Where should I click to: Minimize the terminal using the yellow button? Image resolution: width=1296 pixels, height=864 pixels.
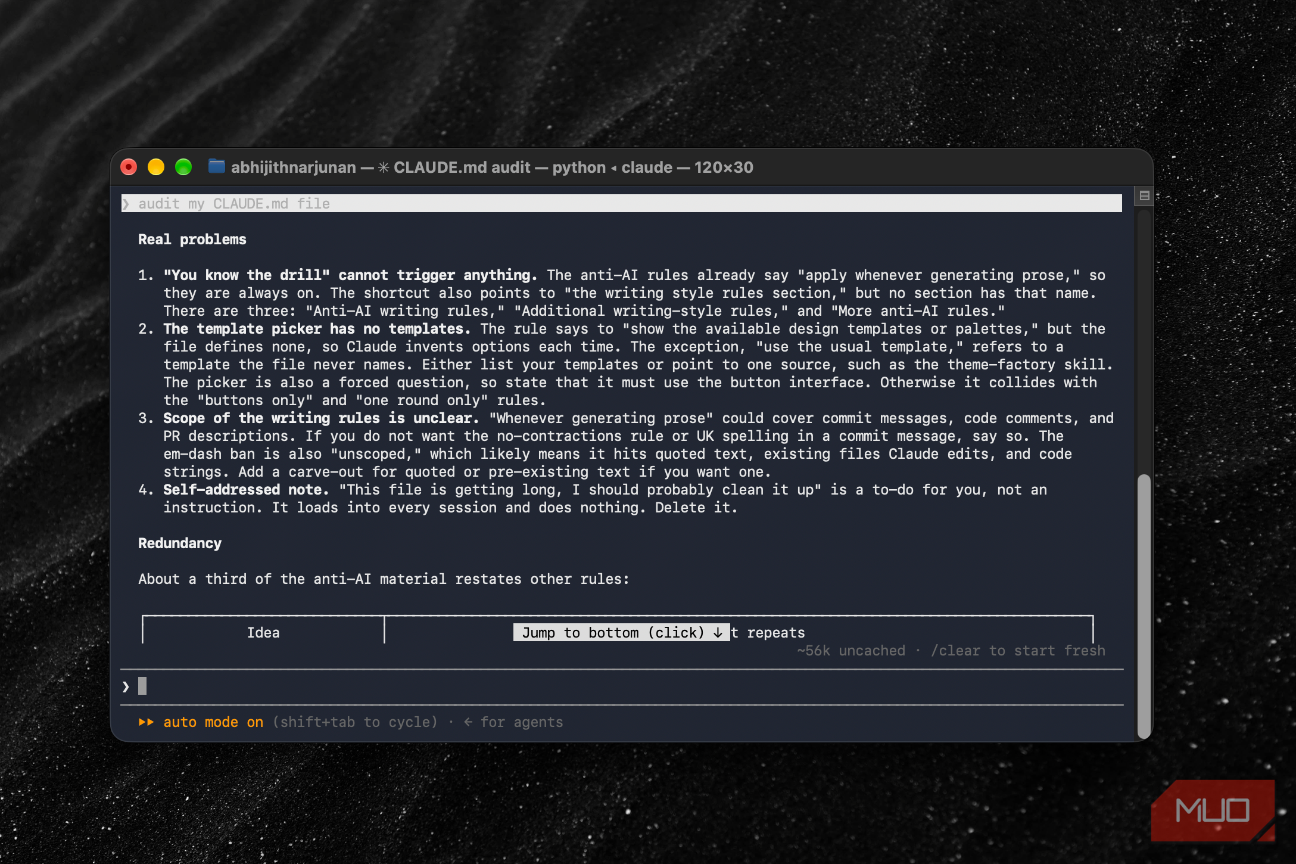156,167
